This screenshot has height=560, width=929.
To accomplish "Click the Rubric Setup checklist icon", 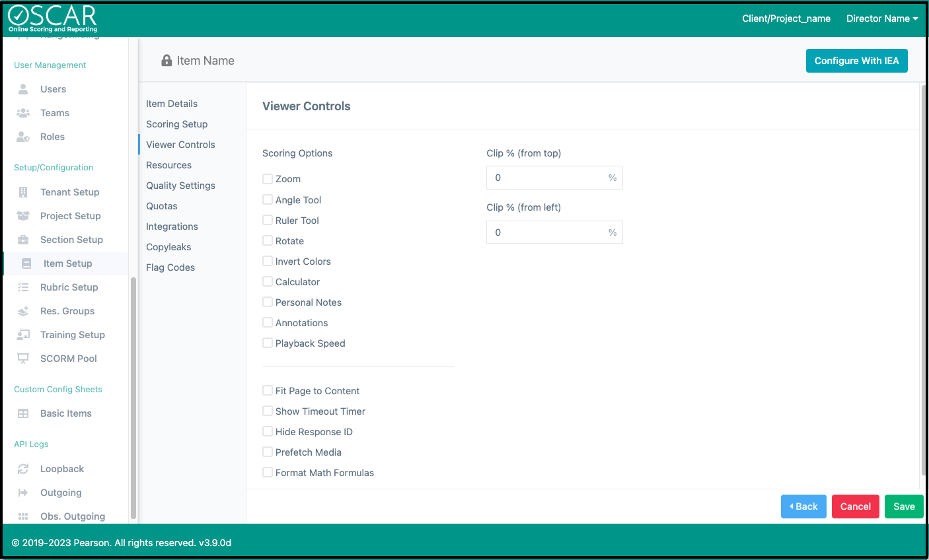I will (x=23, y=287).
